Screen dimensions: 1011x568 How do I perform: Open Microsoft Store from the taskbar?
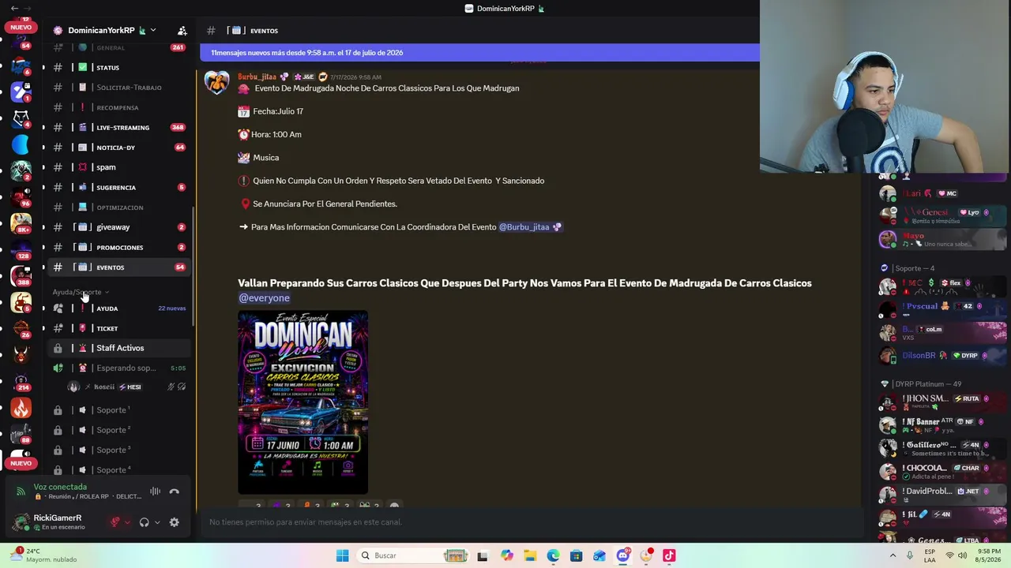click(x=577, y=555)
